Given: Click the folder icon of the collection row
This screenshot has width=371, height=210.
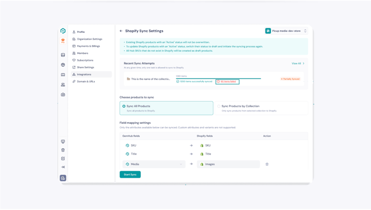Looking at the screenshot, I should pyautogui.click(x=128, y=79).
